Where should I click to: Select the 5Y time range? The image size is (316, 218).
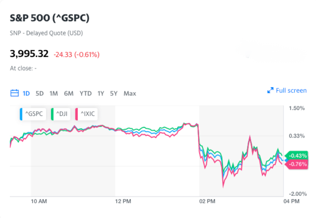click(x=114, y=93)
